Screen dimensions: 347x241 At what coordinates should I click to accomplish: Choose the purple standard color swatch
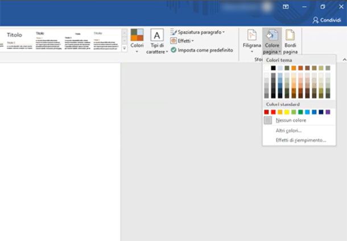[x=328, y=112]
